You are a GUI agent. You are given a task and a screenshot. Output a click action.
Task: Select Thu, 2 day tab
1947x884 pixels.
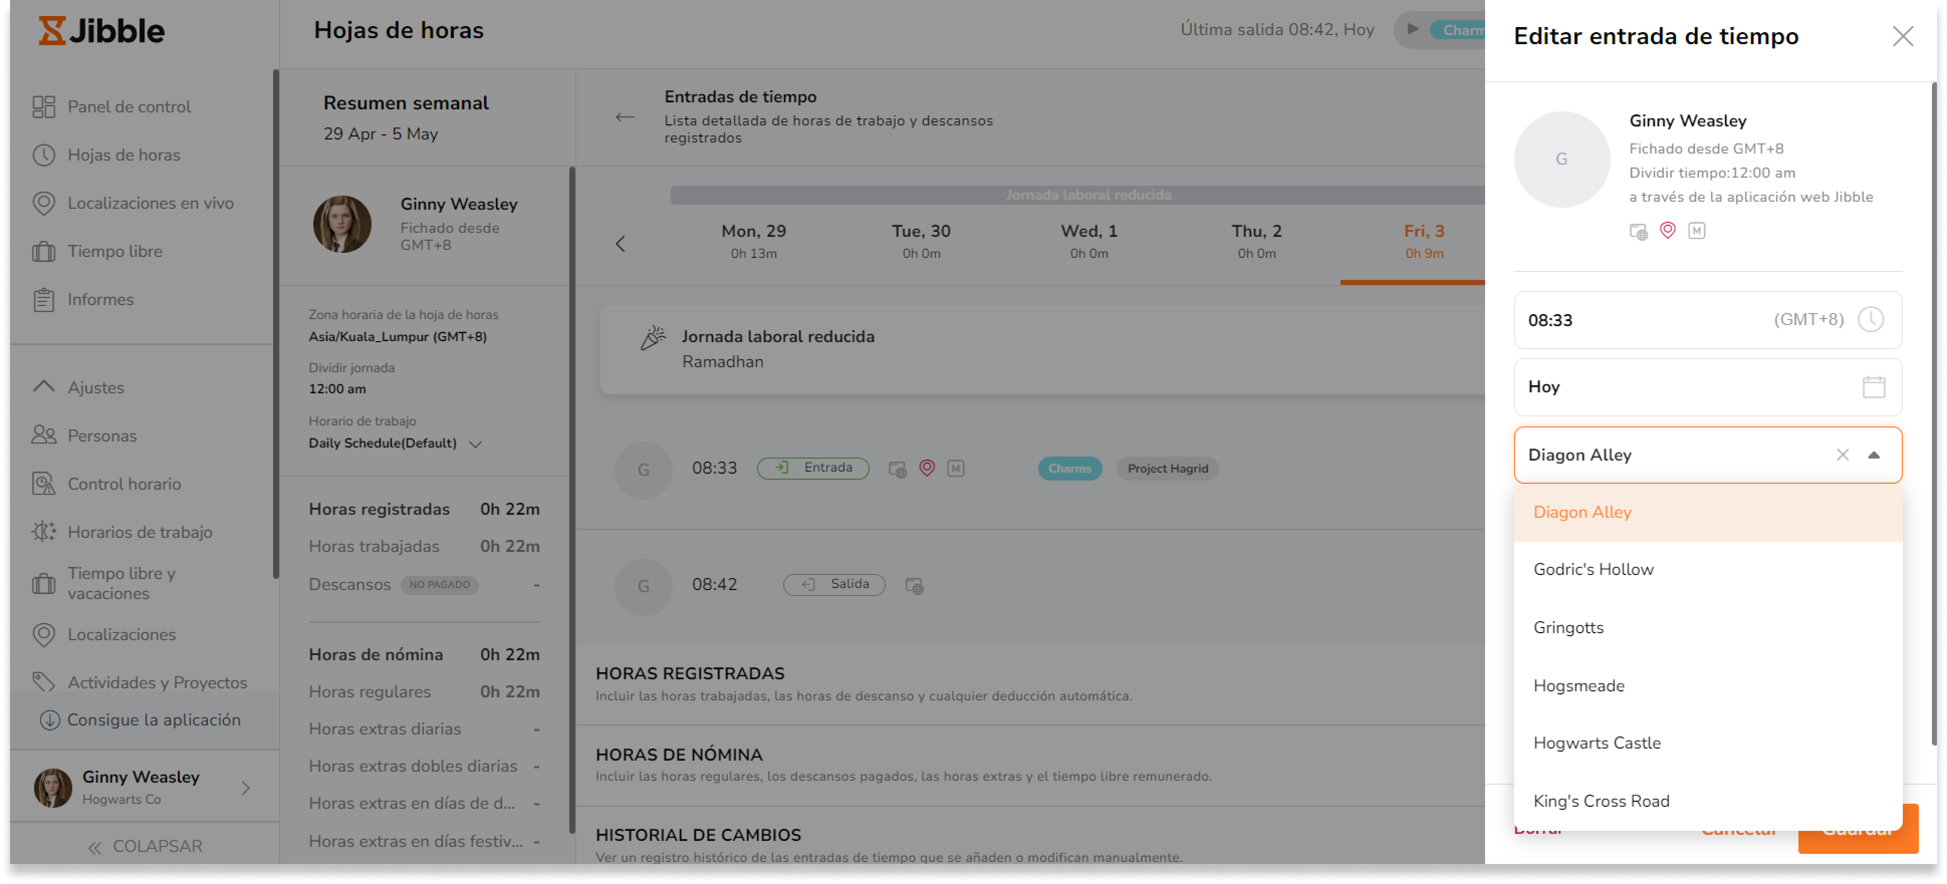tap(1256, 242)
